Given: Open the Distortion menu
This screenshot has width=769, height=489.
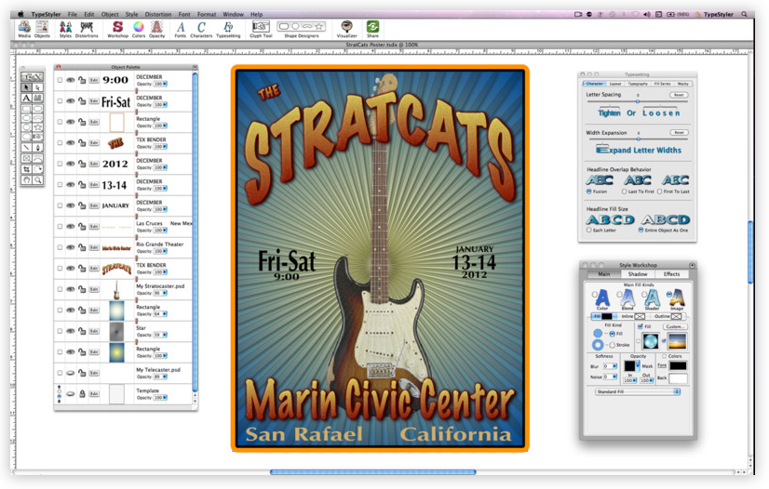Looking at the screenshot, I should [158, 14].
